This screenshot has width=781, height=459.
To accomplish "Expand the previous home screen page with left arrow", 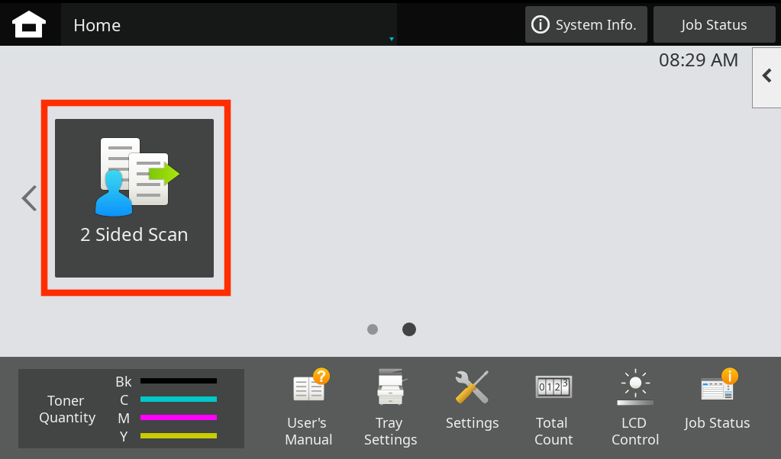I will (28, 197).
